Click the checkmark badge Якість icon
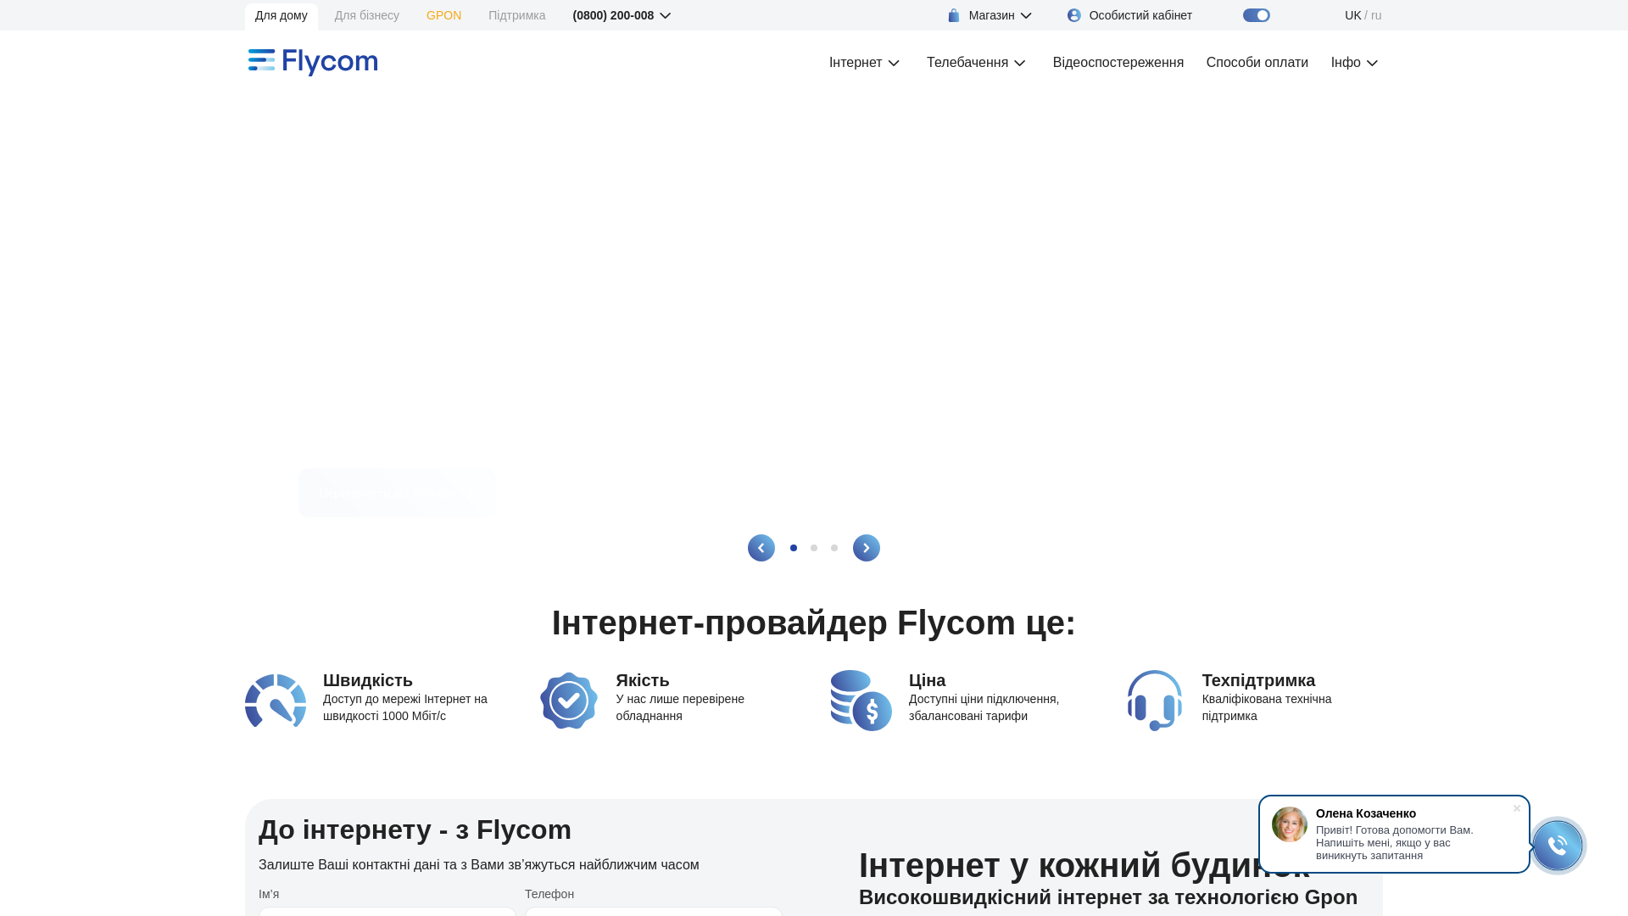The width and height of the screenshot is (1628, 916). tap(569, 701)
